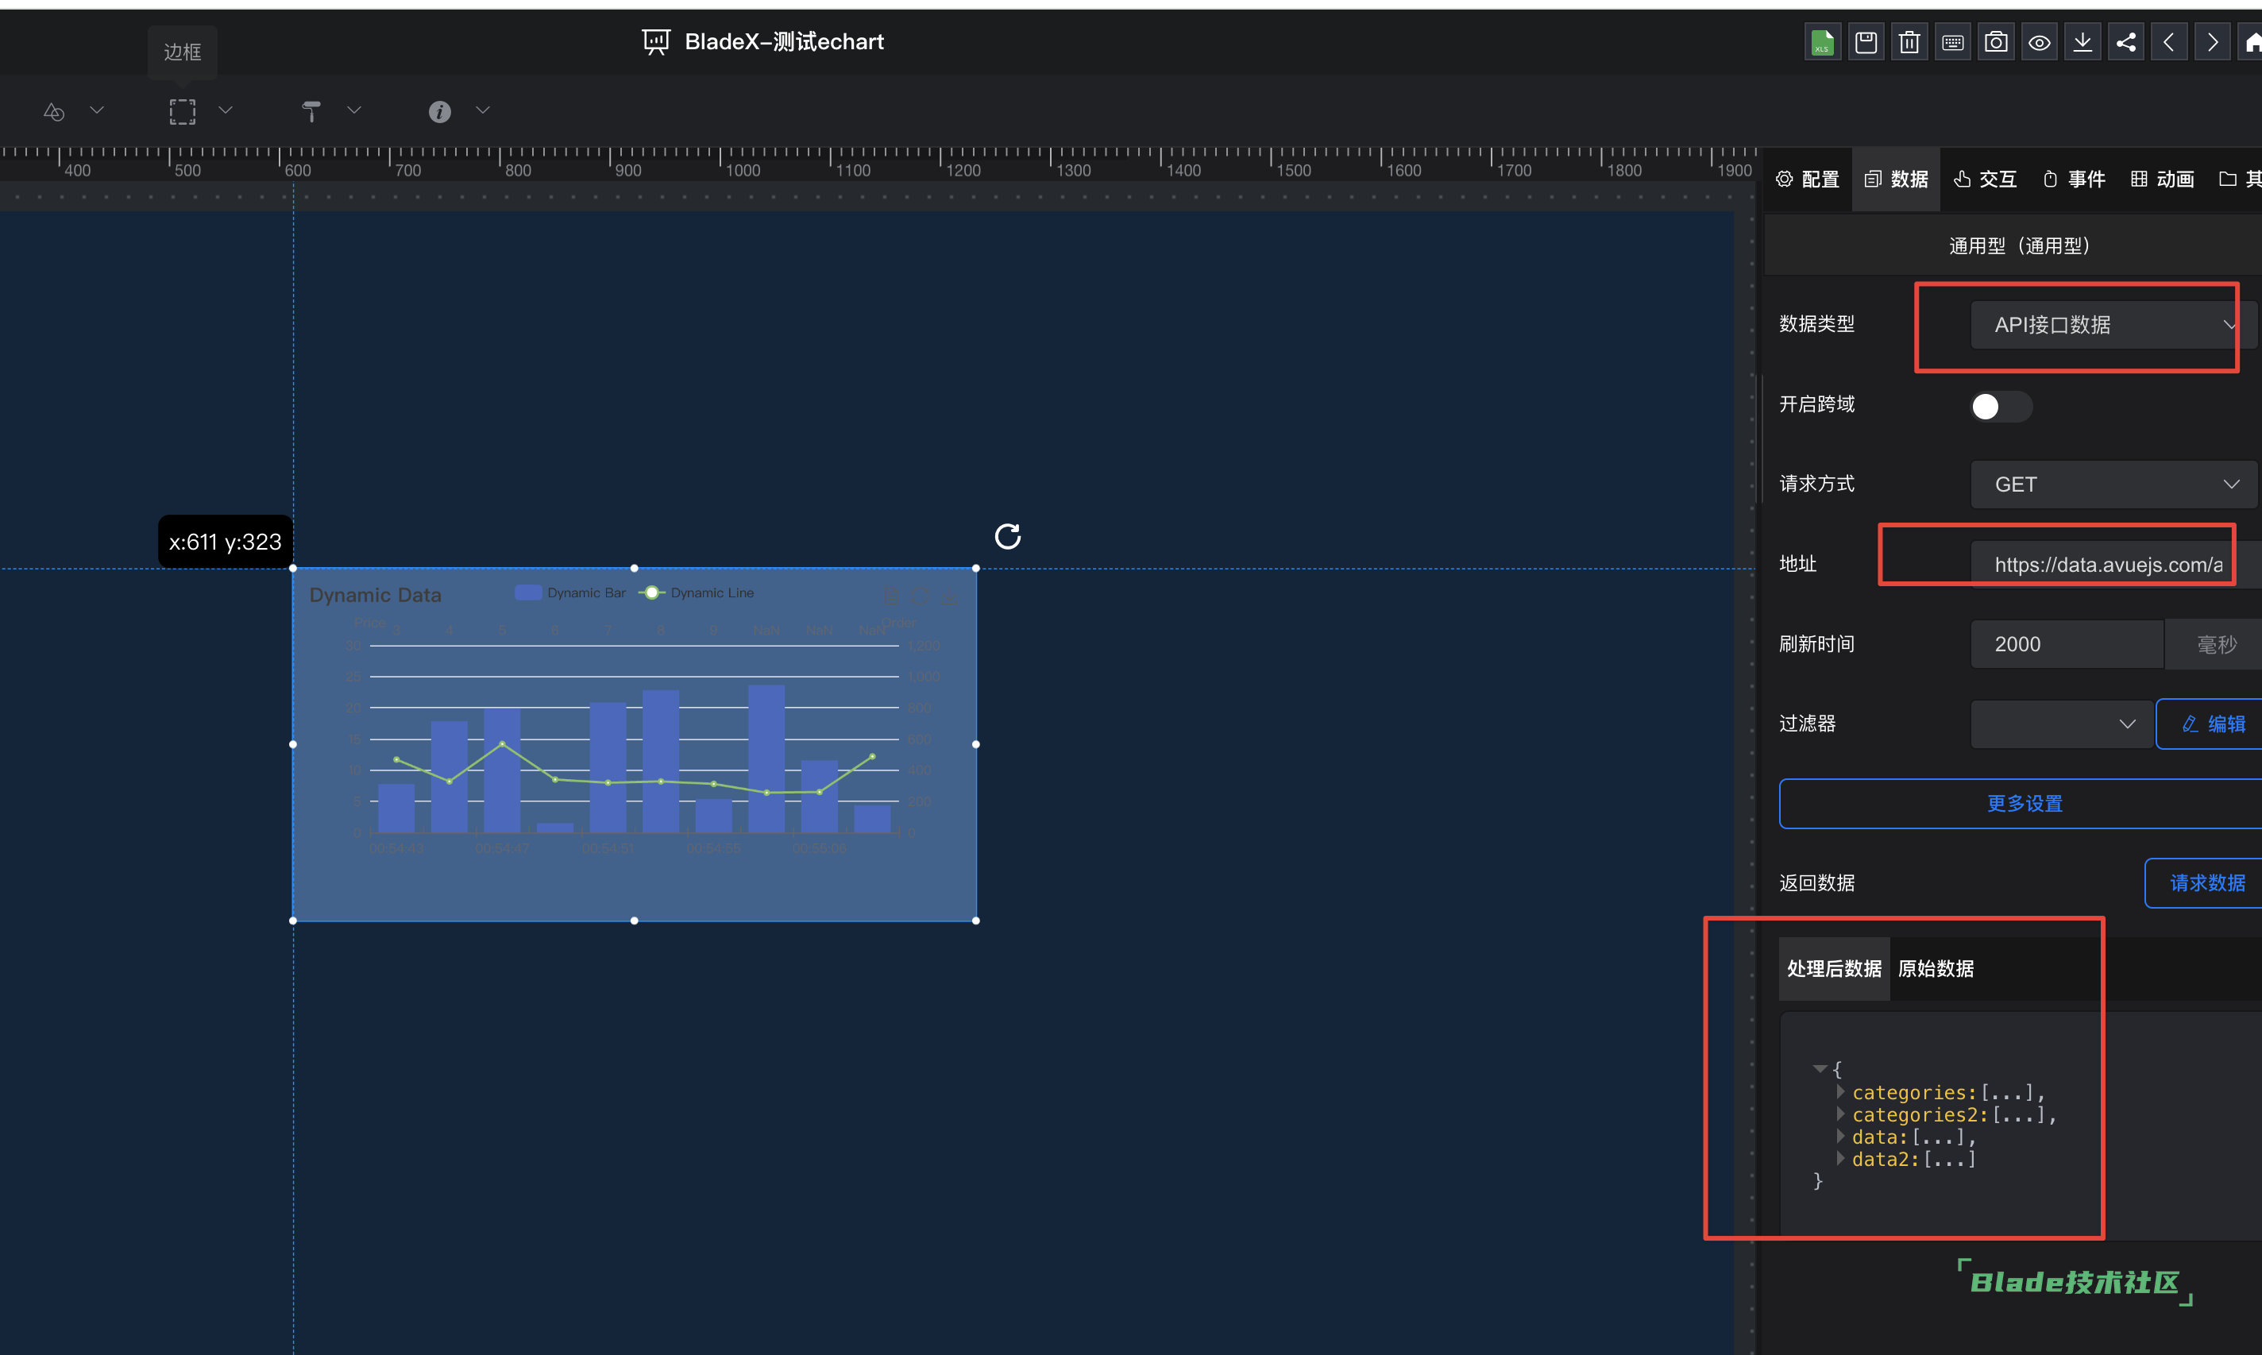This screenshot has width=2262, height=1355.
Task: Switch to the 事件 tab
Action: 2074,179
